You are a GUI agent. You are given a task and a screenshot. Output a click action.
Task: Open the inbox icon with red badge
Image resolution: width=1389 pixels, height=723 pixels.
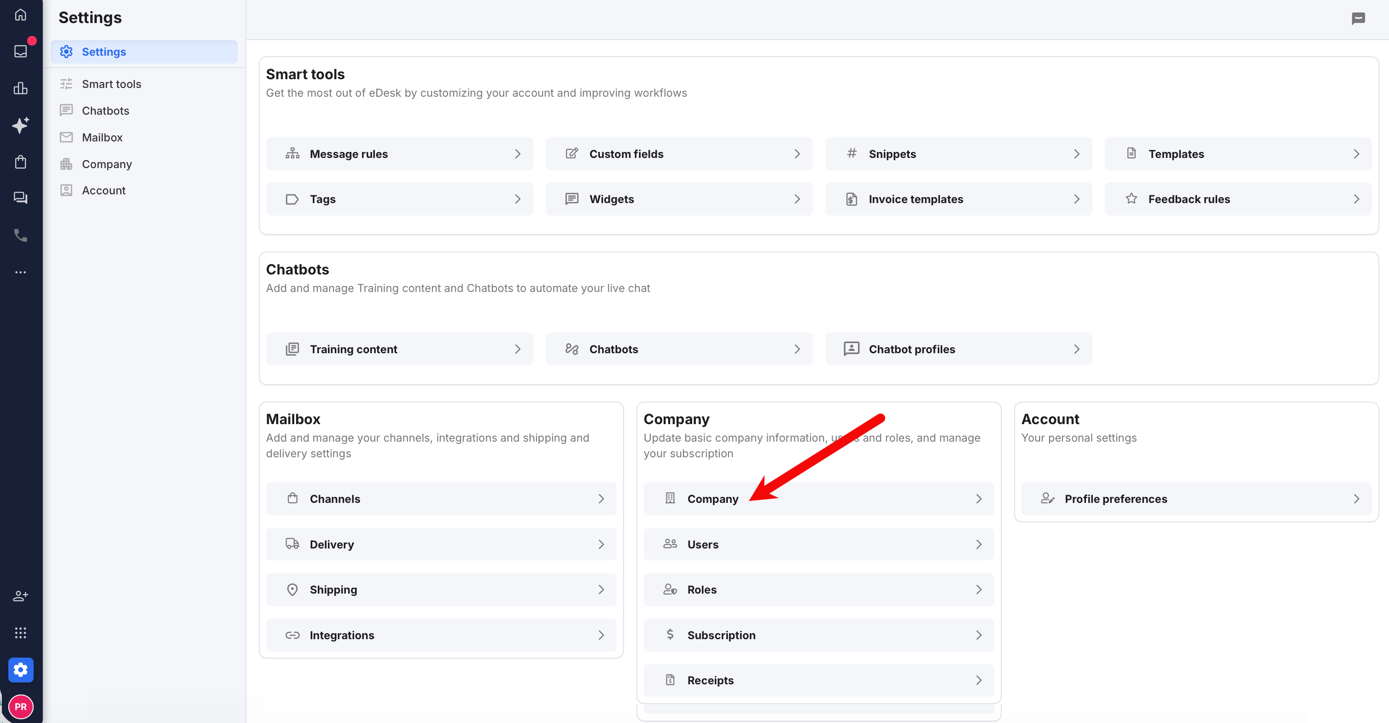coord(20,51)
